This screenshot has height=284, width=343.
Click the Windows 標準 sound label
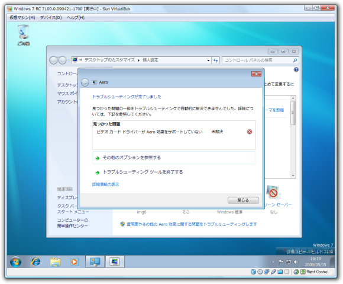point(229,212)
